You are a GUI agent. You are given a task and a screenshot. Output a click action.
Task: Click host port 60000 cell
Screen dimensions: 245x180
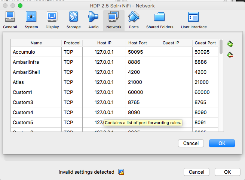pos(138,92)
